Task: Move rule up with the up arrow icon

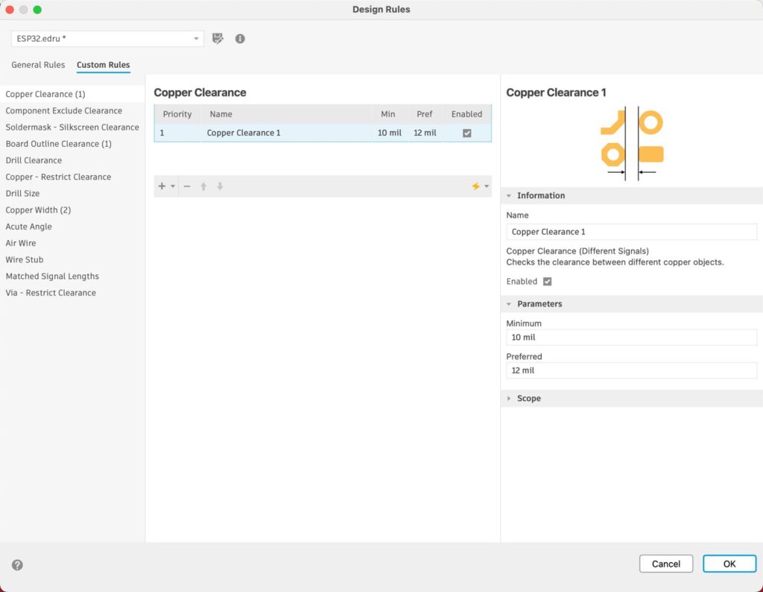Action: [x=203, y=186]
